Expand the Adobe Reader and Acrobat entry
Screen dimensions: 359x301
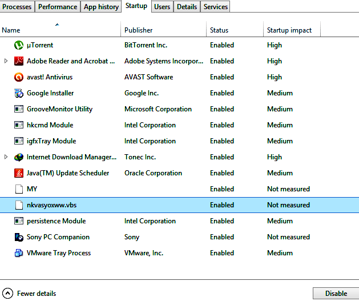pos(6,61)
